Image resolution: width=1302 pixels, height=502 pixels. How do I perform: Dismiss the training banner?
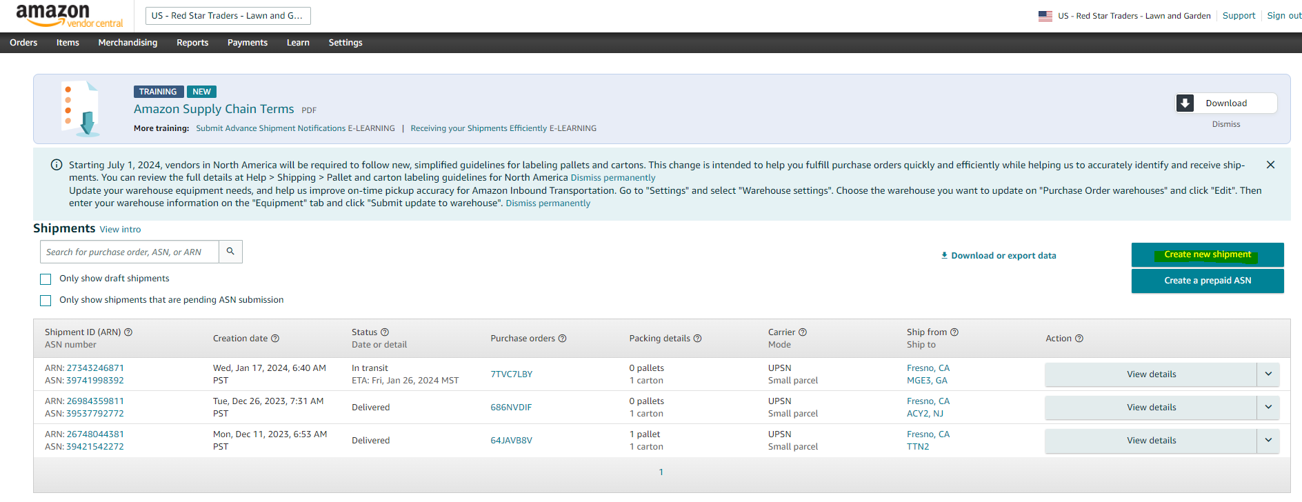pos(1226,125)
